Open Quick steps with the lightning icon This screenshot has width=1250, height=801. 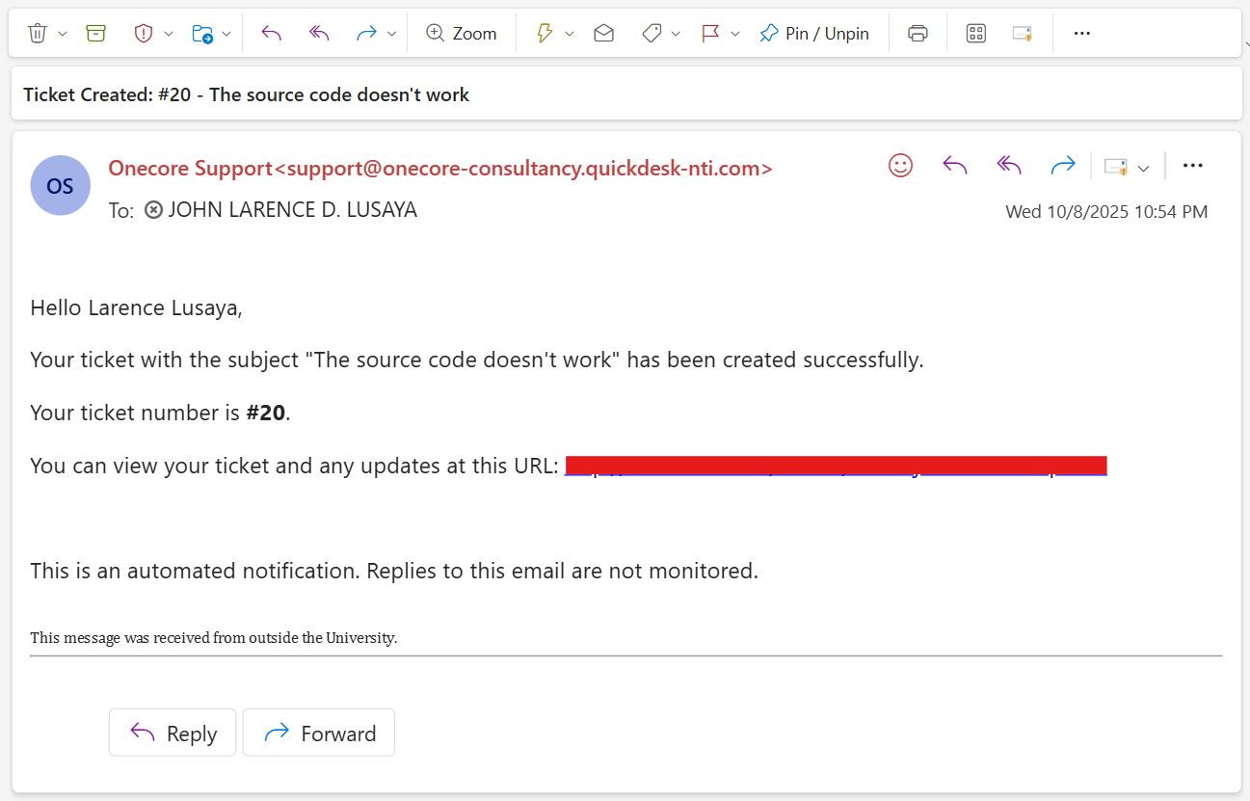(545, 32)
